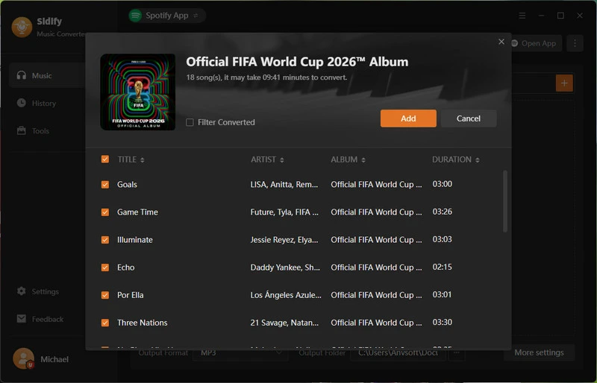The height and width of the screenshot is (383, 597).
Task: Enable the Filter Converted checkbox
Action: pyautogui.click(x=190, y=122)
